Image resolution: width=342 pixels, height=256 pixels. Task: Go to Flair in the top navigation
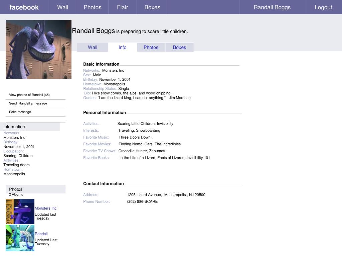122,7
